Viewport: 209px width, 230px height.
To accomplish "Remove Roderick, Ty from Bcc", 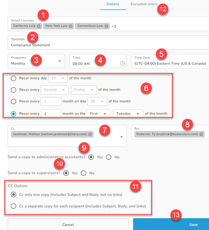I will click(201, 134).
